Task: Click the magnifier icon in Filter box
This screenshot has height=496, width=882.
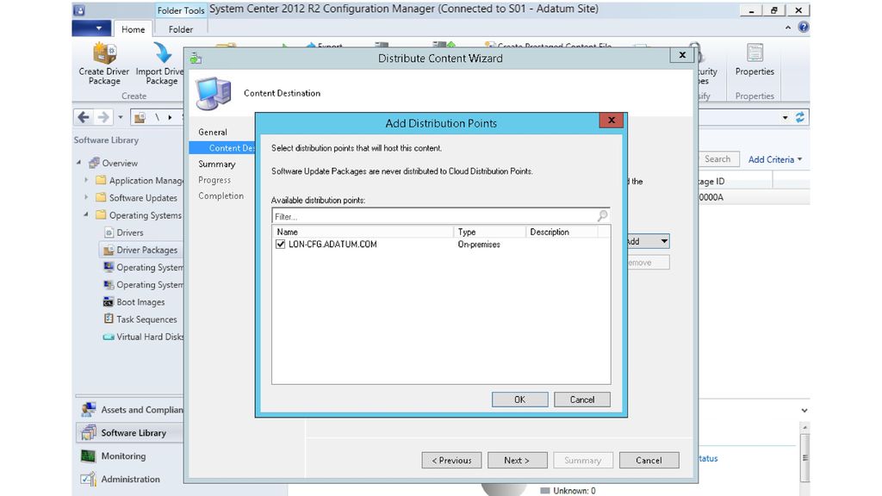Action: tap(602, 216)
